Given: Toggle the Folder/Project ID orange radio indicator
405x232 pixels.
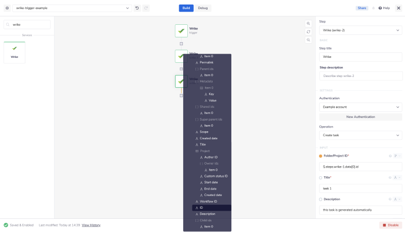Looking at the screenshot, I should pyautogui.click(x=320, y=156).
